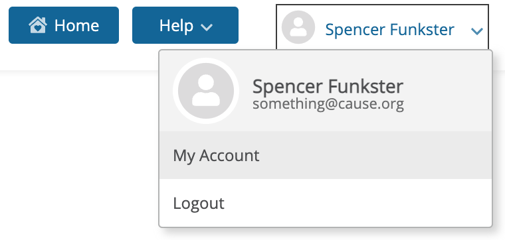This screenshot has height=240, width=505.
Task: Click the small avatar icon in header
Action: point(298,27)
